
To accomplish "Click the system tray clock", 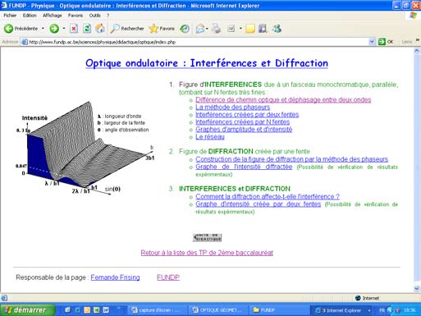I will coord(410,310).
